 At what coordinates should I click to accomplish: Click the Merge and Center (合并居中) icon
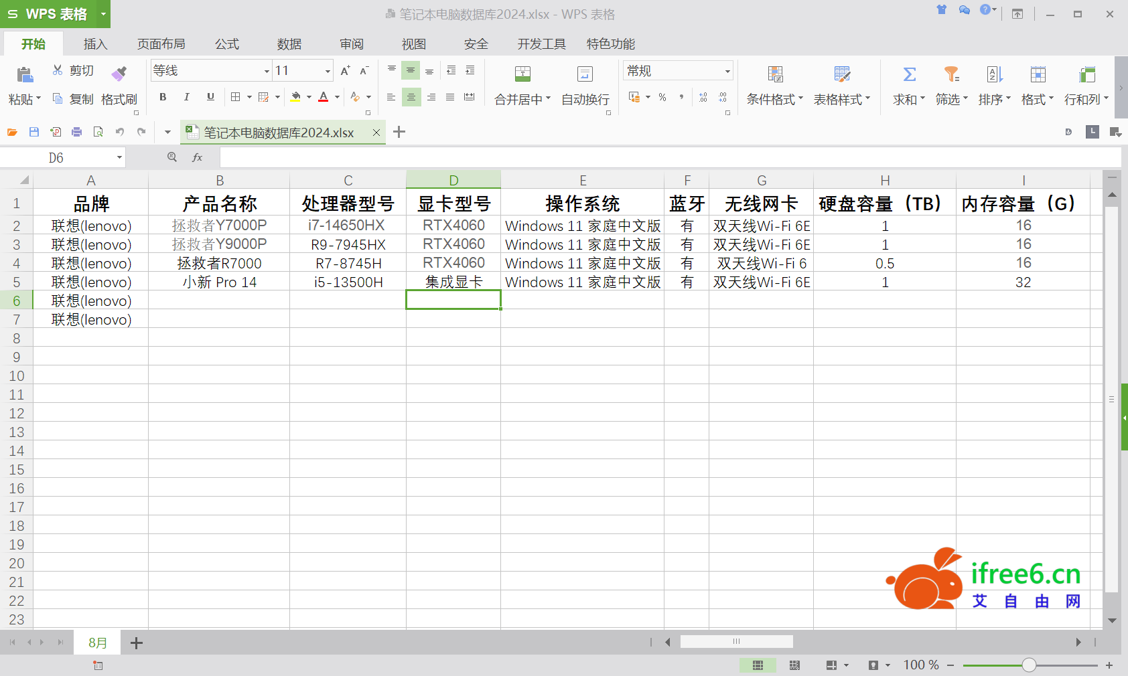[x=522, y=74]
